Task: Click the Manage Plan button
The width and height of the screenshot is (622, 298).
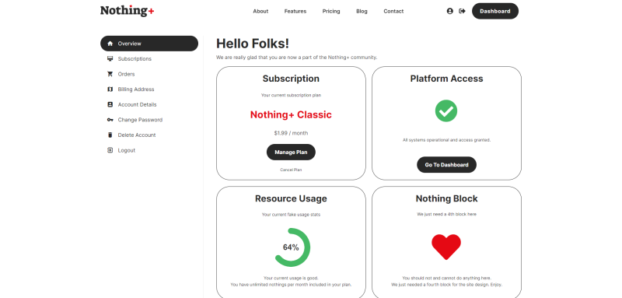Action: [291, 153]
